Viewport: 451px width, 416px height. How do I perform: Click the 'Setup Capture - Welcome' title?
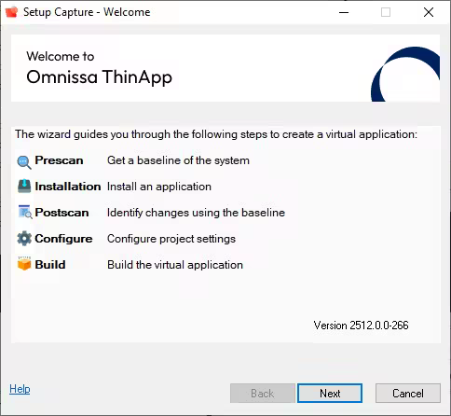tap(87, 12)
